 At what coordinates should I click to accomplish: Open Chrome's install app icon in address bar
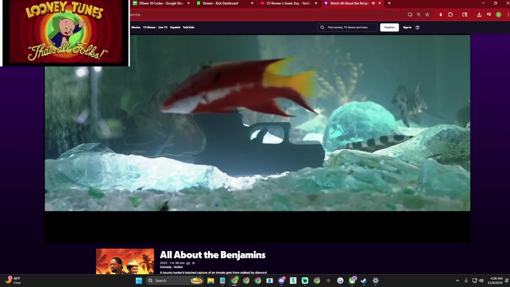pos(410,14)
